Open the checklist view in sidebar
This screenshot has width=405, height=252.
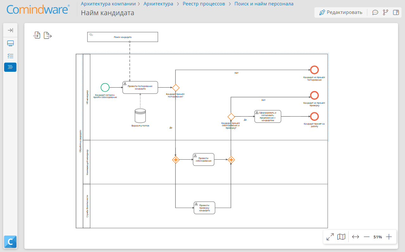click(x=10, y=56)
